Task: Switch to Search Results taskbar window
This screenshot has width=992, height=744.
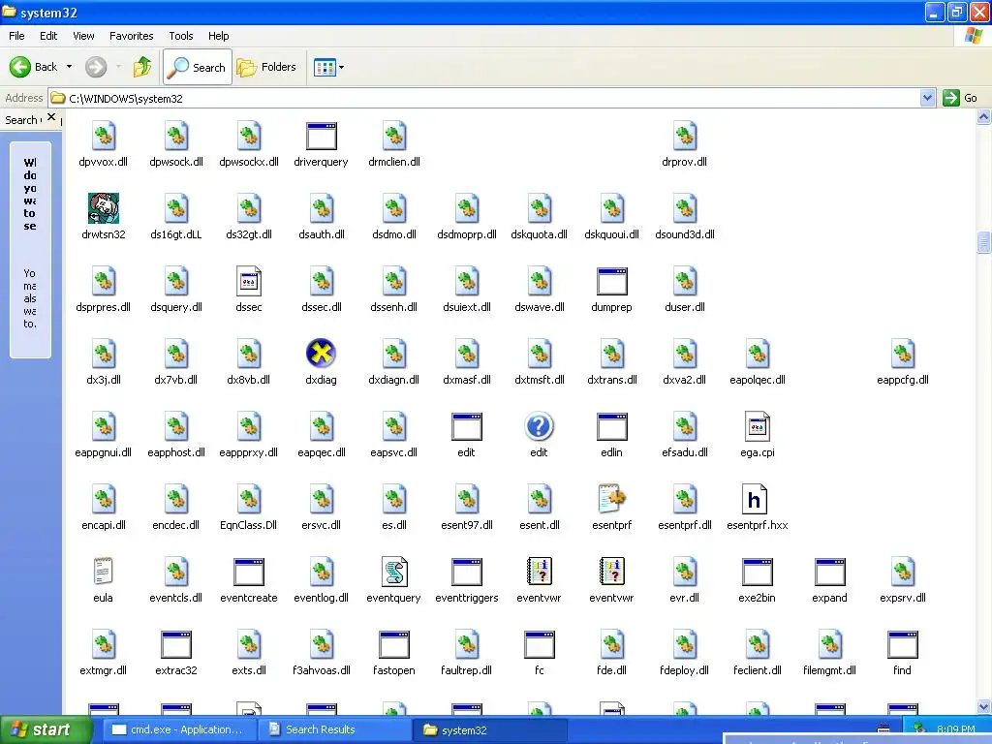Action: coord(335,729)
